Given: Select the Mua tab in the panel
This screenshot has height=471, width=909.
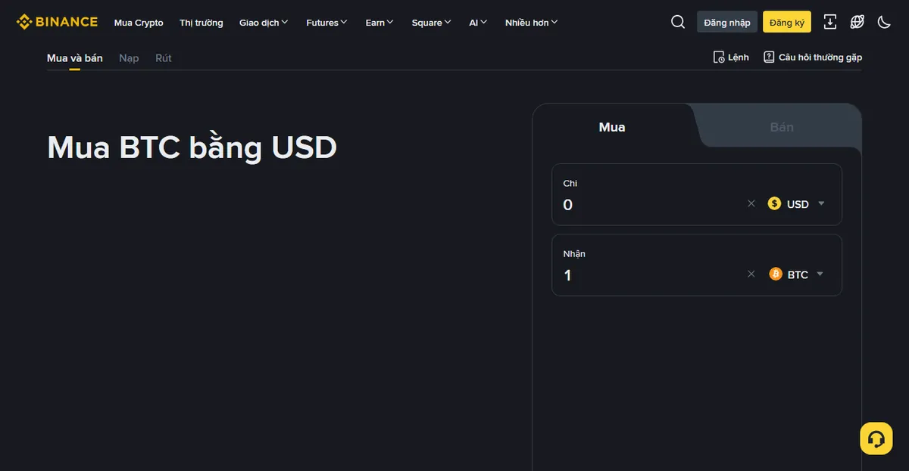Looking at the screenshot, I should pos(612,127).
